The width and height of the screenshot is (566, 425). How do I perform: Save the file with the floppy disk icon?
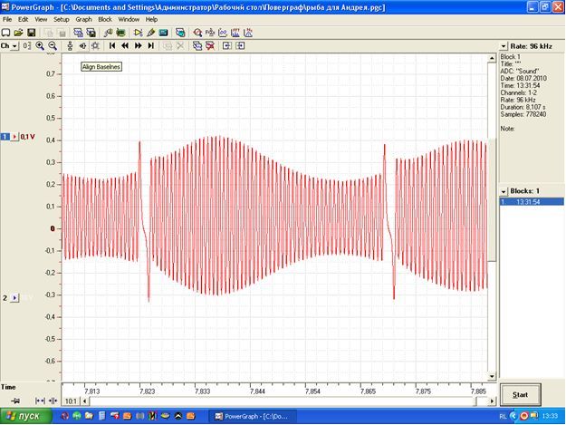click(32, 33)
